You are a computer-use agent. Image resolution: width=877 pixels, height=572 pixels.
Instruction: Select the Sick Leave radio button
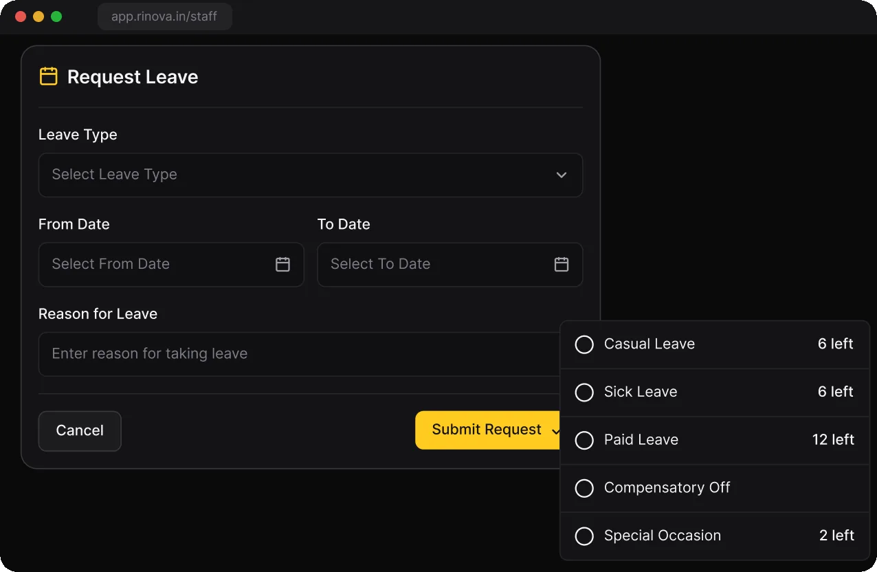584,392
